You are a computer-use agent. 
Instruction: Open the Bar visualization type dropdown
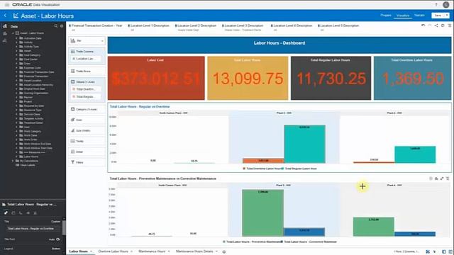click(87, 41)
